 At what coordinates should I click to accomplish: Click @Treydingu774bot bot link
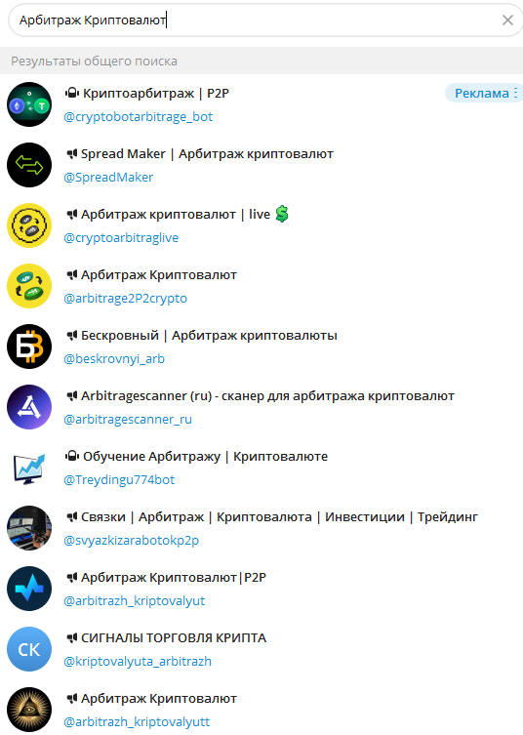click(x=119, y=479)
